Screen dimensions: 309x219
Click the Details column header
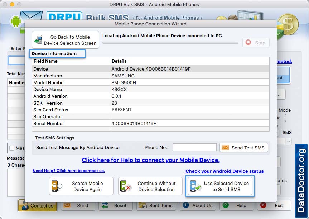click(119, 61)
